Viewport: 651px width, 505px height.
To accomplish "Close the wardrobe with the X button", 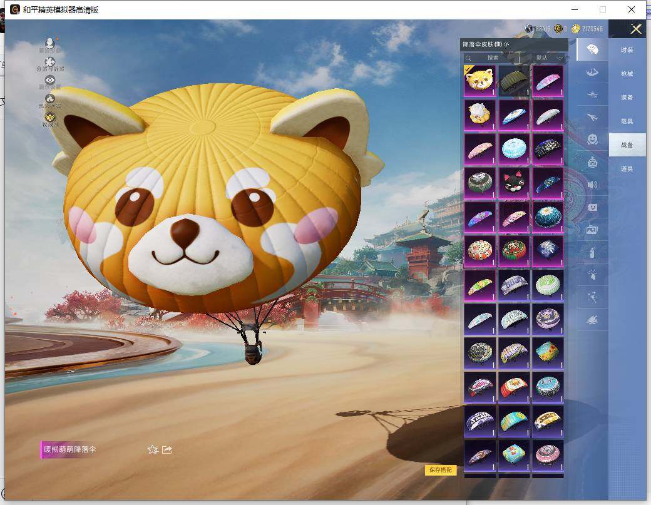I will tap(636, 29).
